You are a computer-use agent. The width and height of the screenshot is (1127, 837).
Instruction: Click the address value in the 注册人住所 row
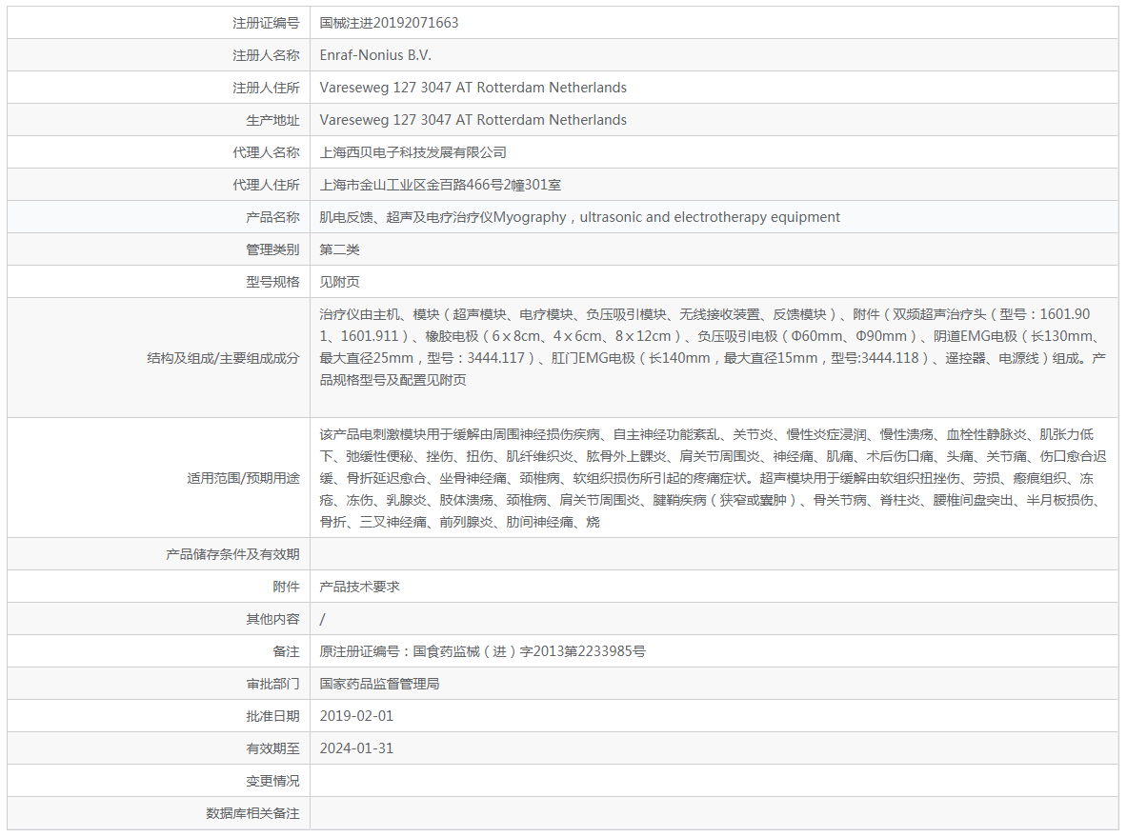[473, 88]
